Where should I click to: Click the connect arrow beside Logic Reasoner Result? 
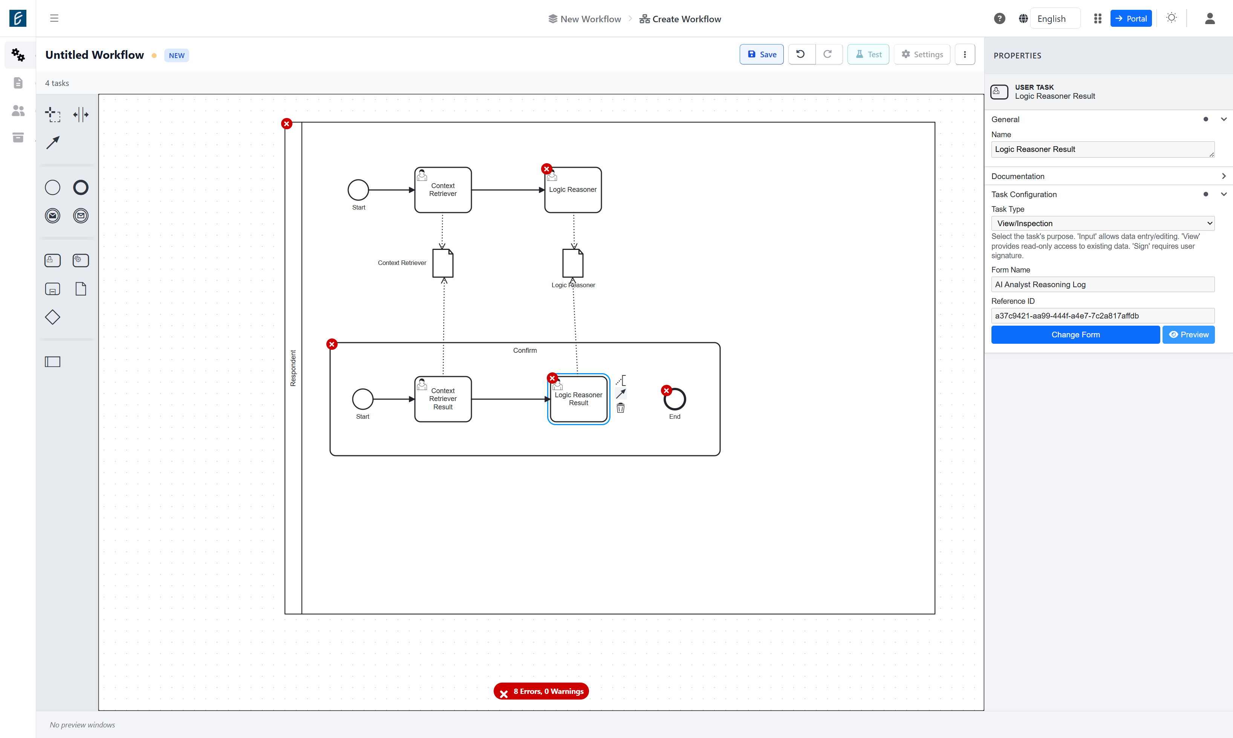point(621,394)
